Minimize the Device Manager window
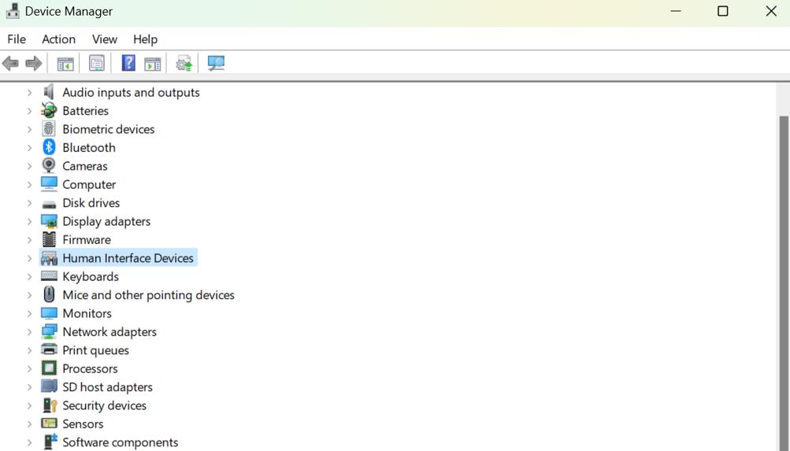Viewport: 790px width, 451px height. pos(676,11)
